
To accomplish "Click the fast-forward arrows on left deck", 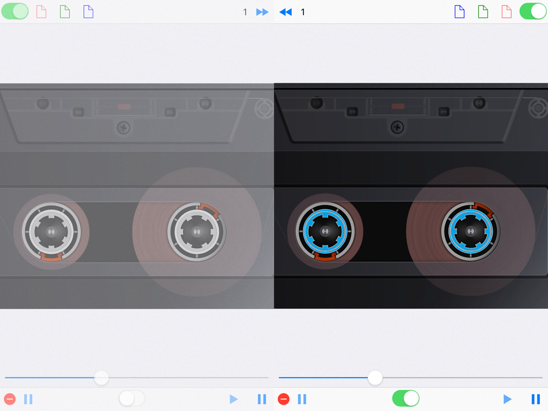I will tap(262, 12).
